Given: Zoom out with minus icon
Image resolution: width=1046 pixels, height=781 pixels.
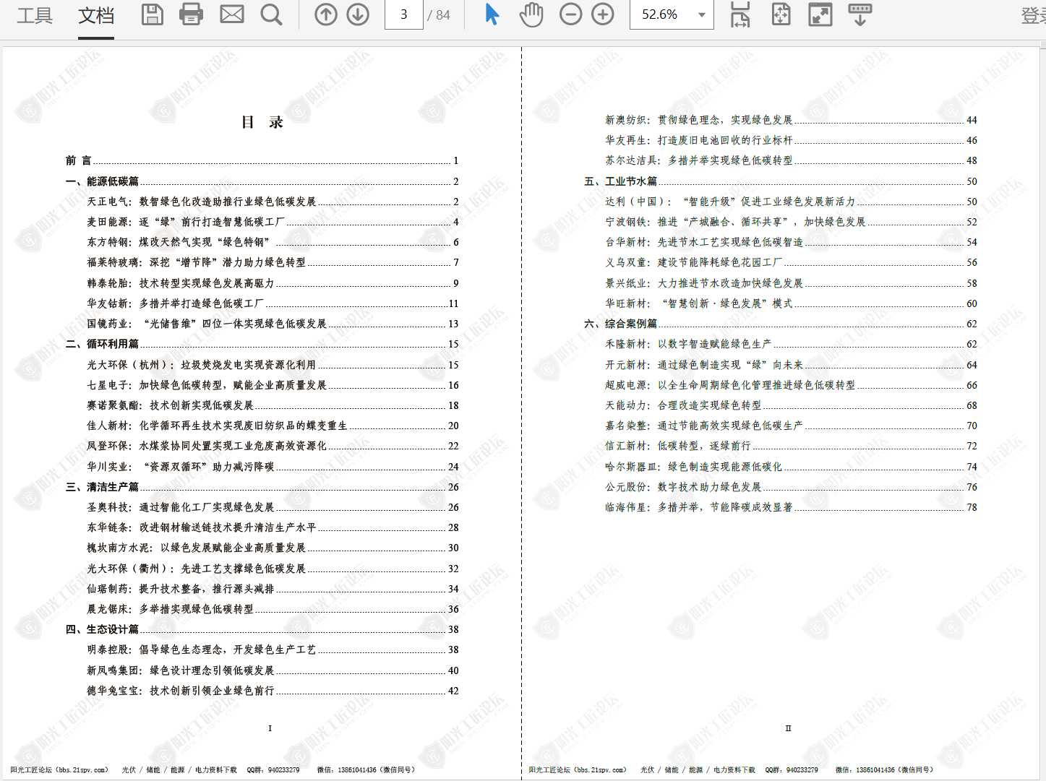Looking at the screenshot, I should [x=571, y=14].
